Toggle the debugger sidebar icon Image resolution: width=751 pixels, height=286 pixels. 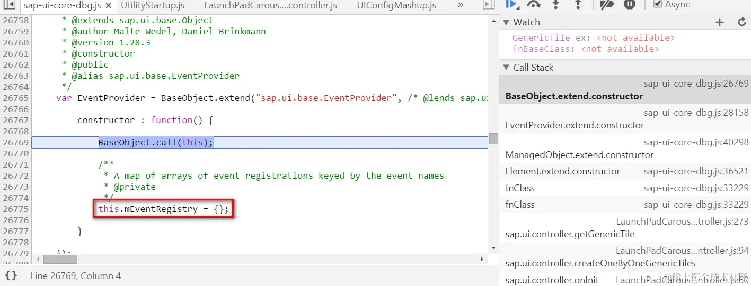[x=488, y=5]
